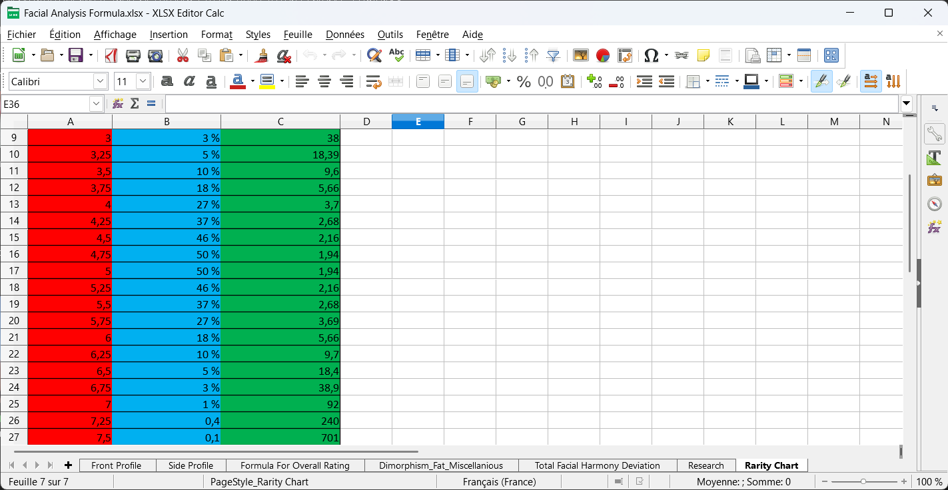948x490 pixels.
Task: Click Sort Descending icon
Action: [x=532, y=55]
